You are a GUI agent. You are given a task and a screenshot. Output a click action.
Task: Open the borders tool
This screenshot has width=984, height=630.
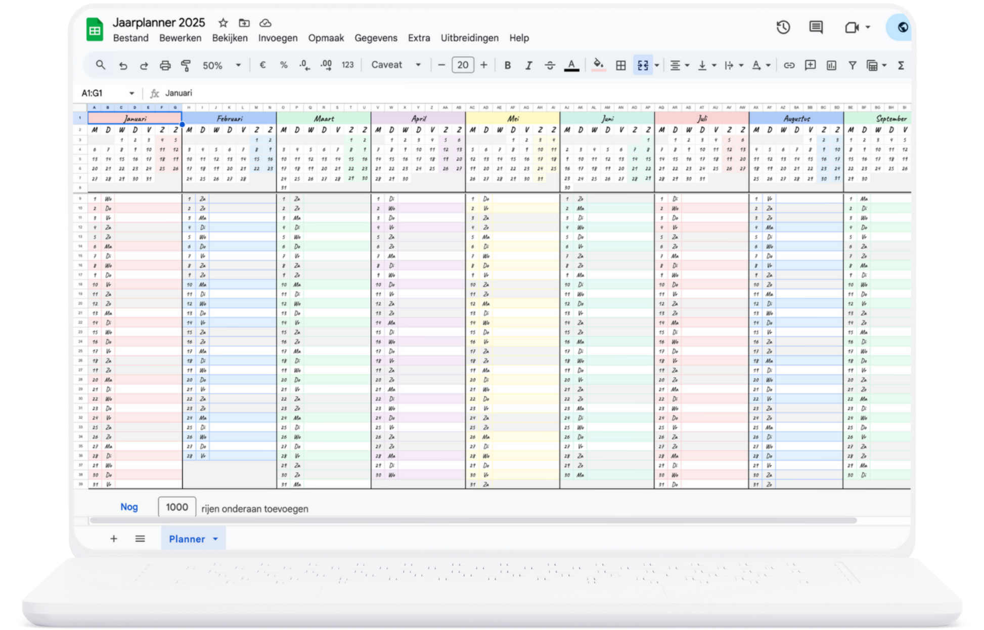pos(620,65)
